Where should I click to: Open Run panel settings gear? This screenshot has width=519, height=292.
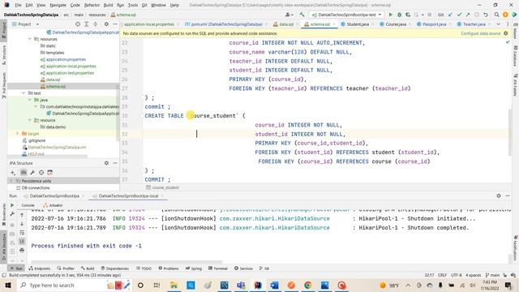click(499, 196)
